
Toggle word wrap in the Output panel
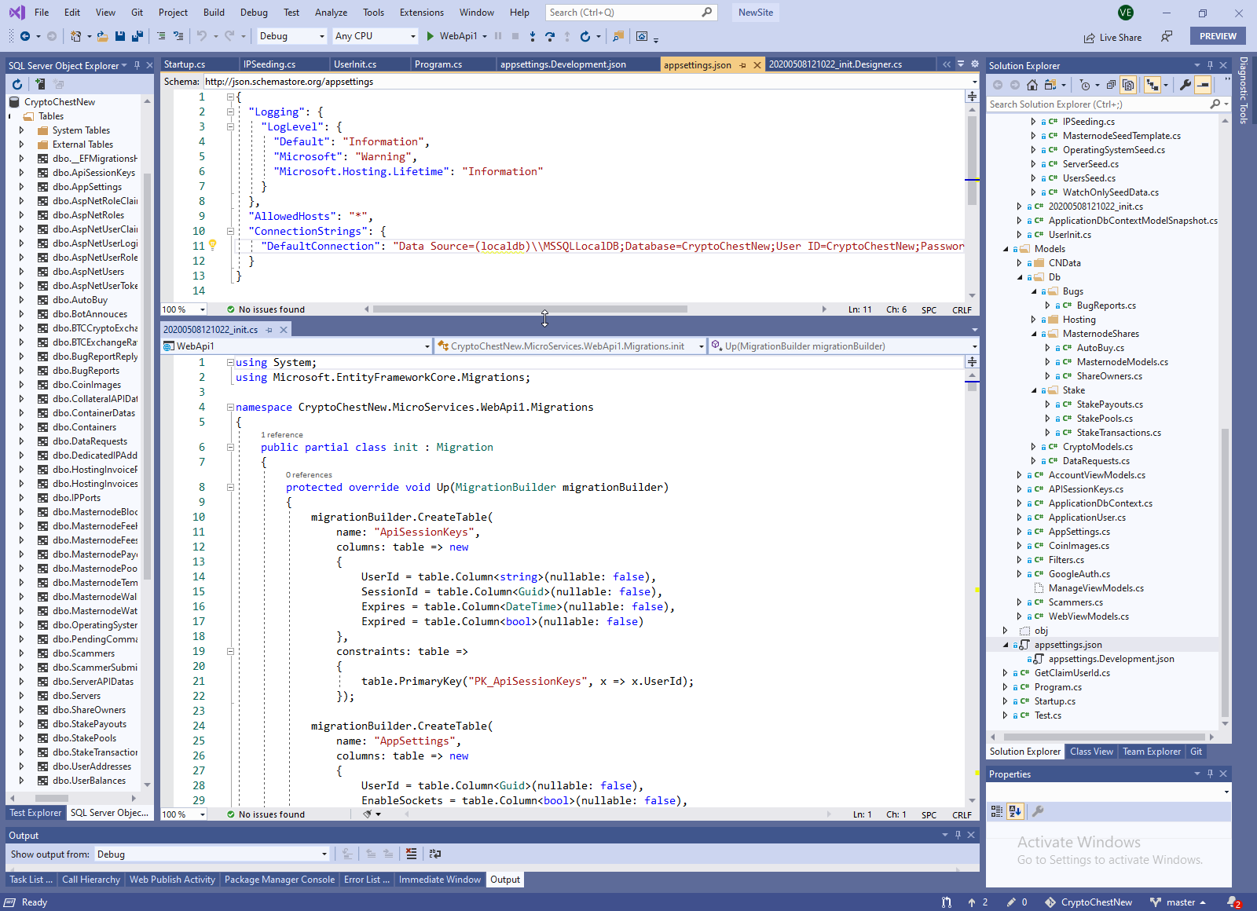(434, 854)
